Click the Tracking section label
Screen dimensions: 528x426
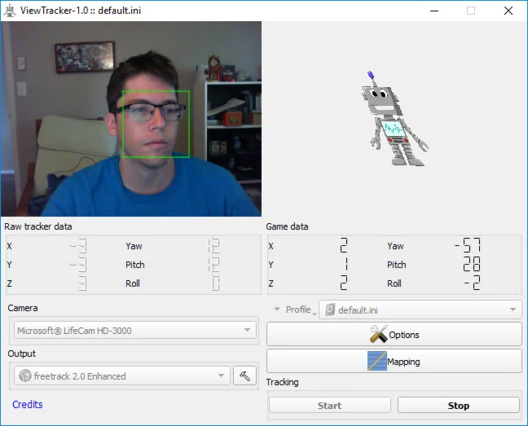point(283,382)
